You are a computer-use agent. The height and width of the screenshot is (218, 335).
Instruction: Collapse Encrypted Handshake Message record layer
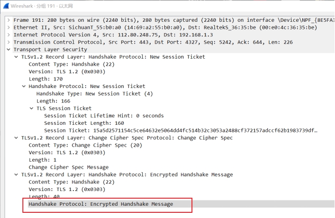tap(16, 174)
